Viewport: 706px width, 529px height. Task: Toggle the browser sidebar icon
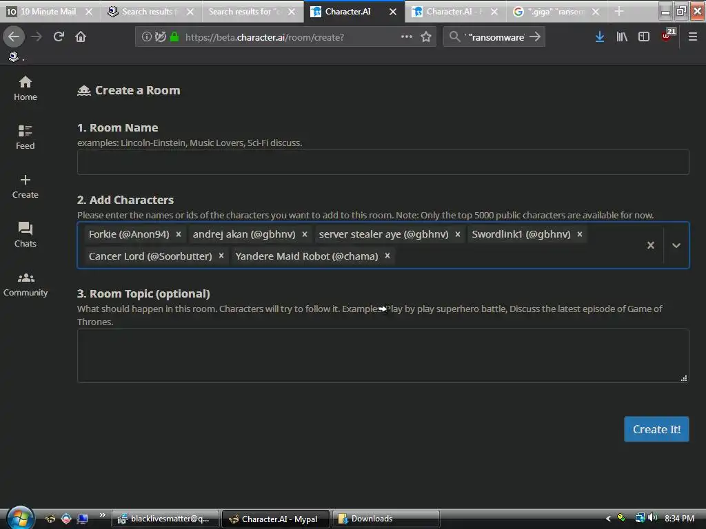click(x=644, y=37)
